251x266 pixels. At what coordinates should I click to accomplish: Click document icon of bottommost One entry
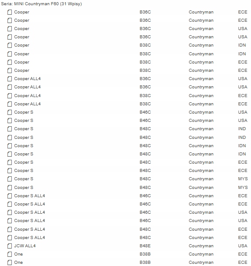[10, 263]
